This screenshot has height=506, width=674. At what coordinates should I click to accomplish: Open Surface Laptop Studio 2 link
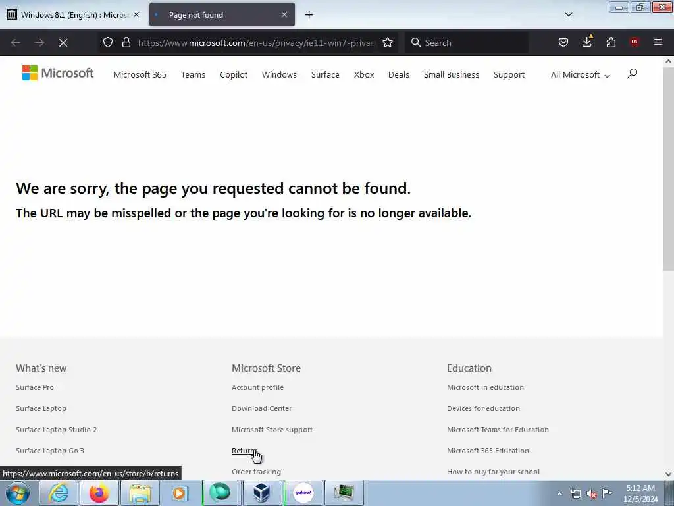(x=57, y=430)
